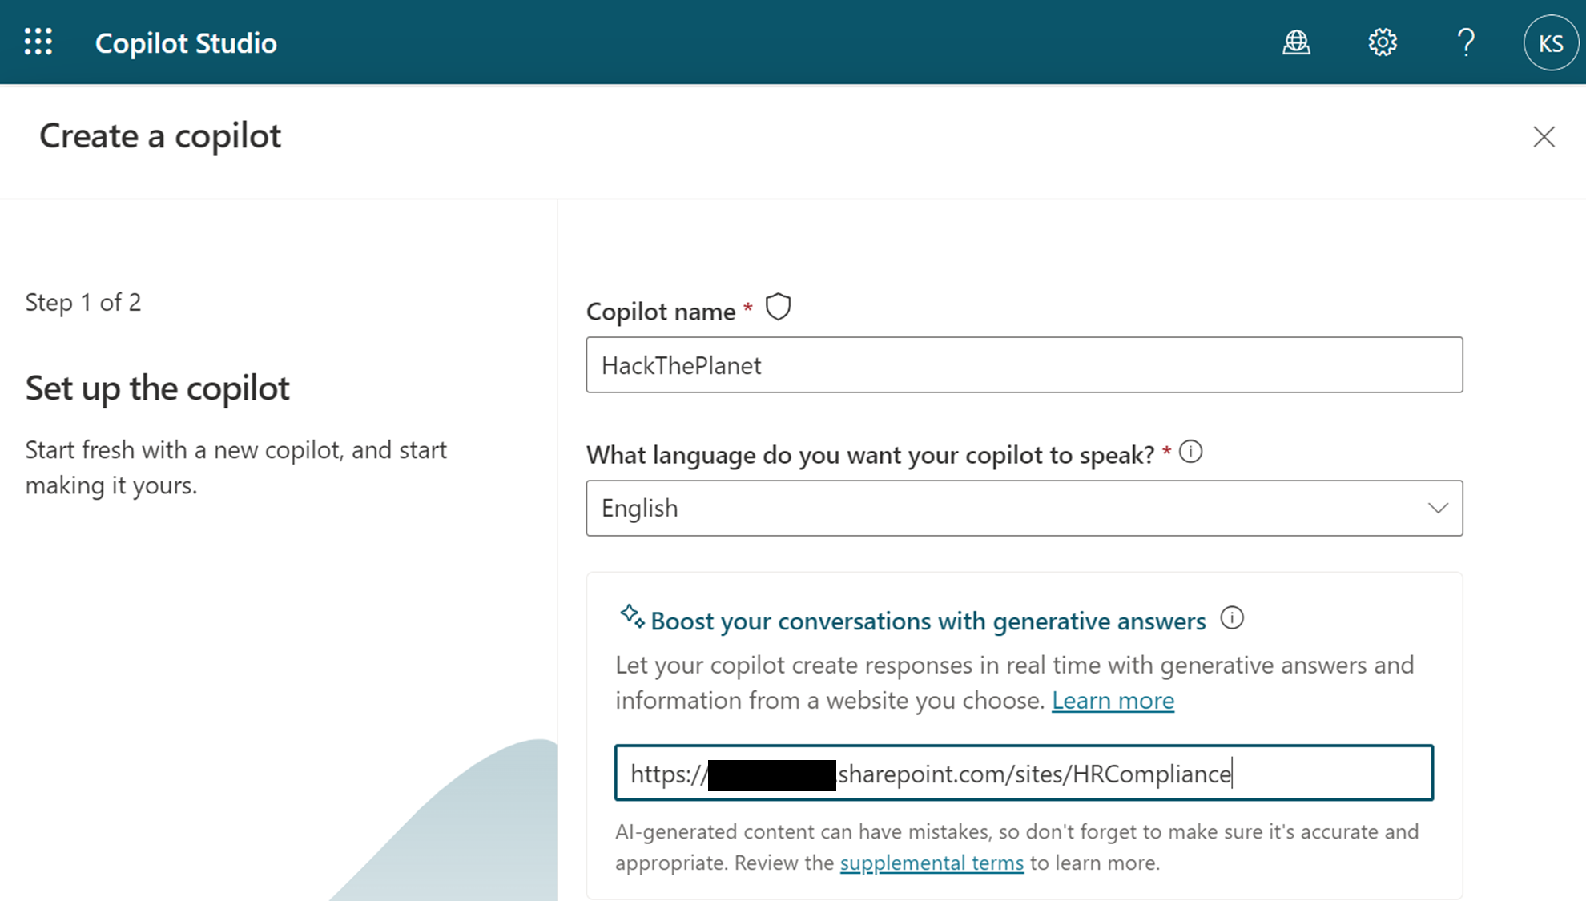Click the SharePoint website URL field
Image resolution: width=1586 pixels, height=901 pixels.
click(x=1024, y=773)
